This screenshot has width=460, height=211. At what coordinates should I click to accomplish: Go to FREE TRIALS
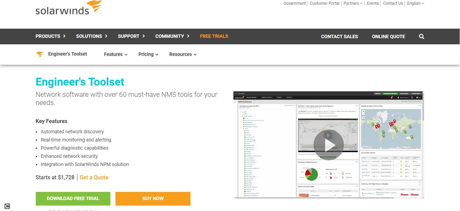coord(214,36)
